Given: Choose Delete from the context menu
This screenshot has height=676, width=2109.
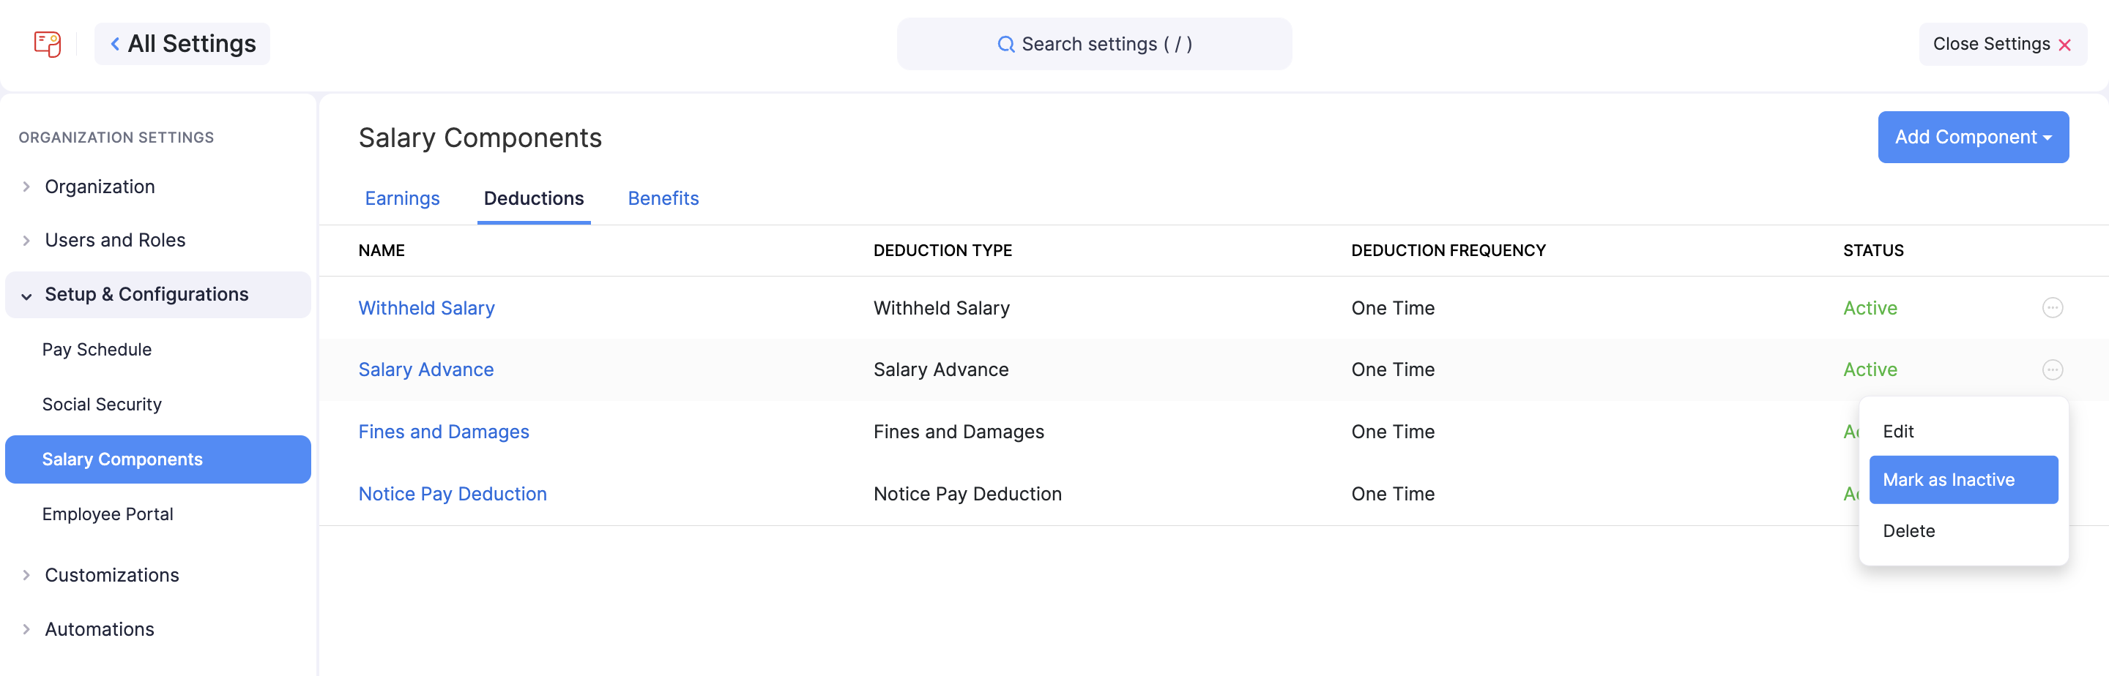Looking at the screenshot, I should [x=1909, y=530].
